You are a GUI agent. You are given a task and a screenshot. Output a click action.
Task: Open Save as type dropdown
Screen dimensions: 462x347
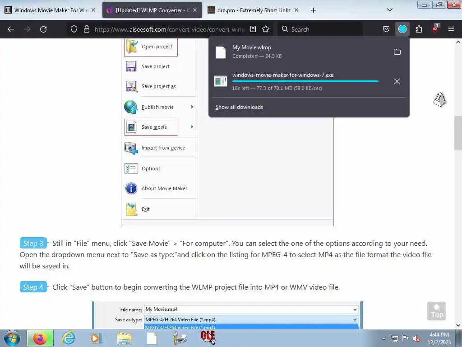355,319
